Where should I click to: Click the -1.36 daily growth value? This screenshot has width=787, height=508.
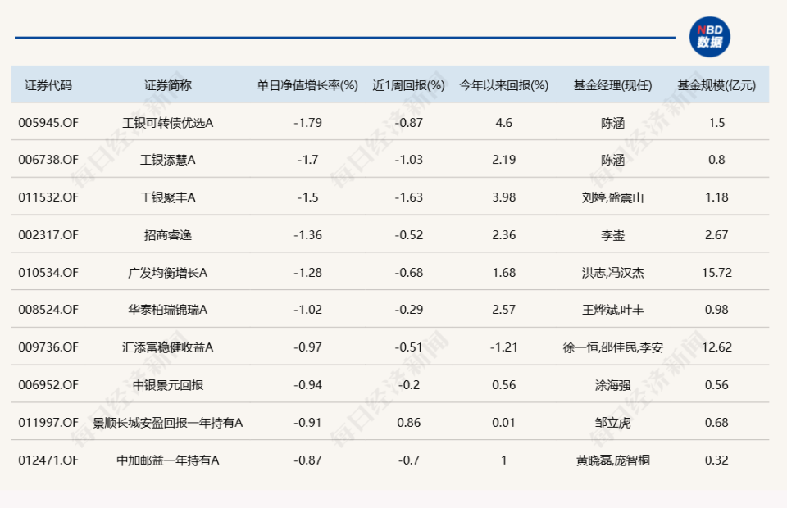(x=307, y=234)
